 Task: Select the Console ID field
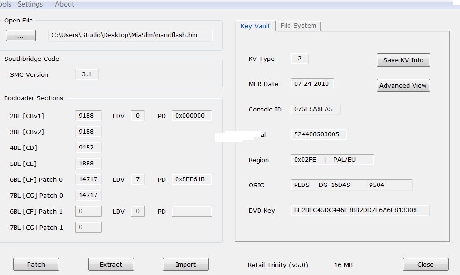click(x=315, y=109)
